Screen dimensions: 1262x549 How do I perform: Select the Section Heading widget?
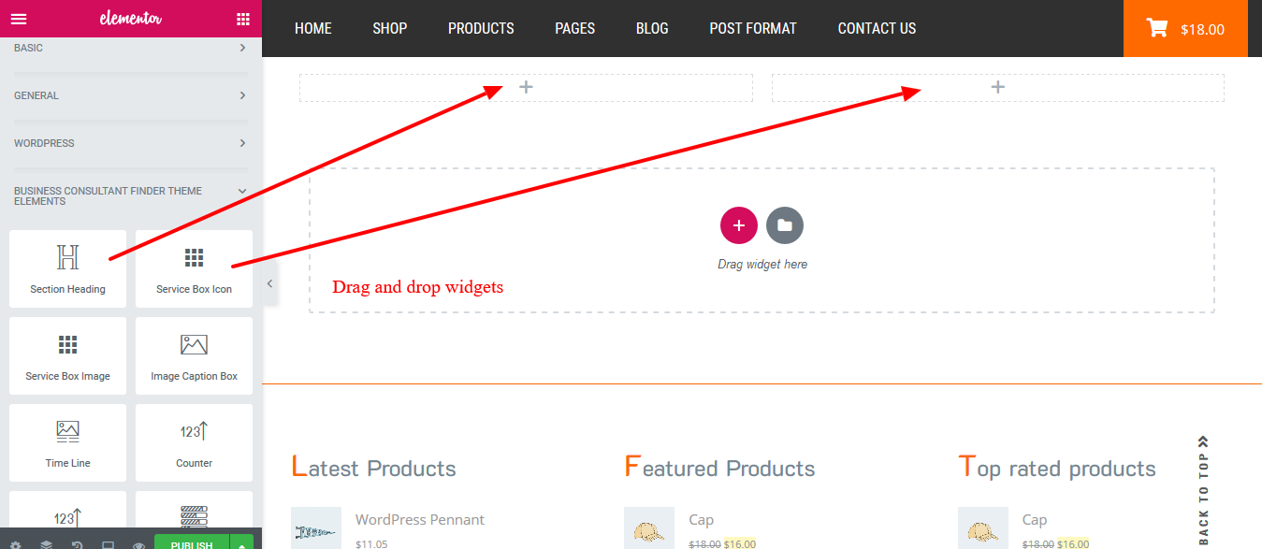[x=67, y=268]
